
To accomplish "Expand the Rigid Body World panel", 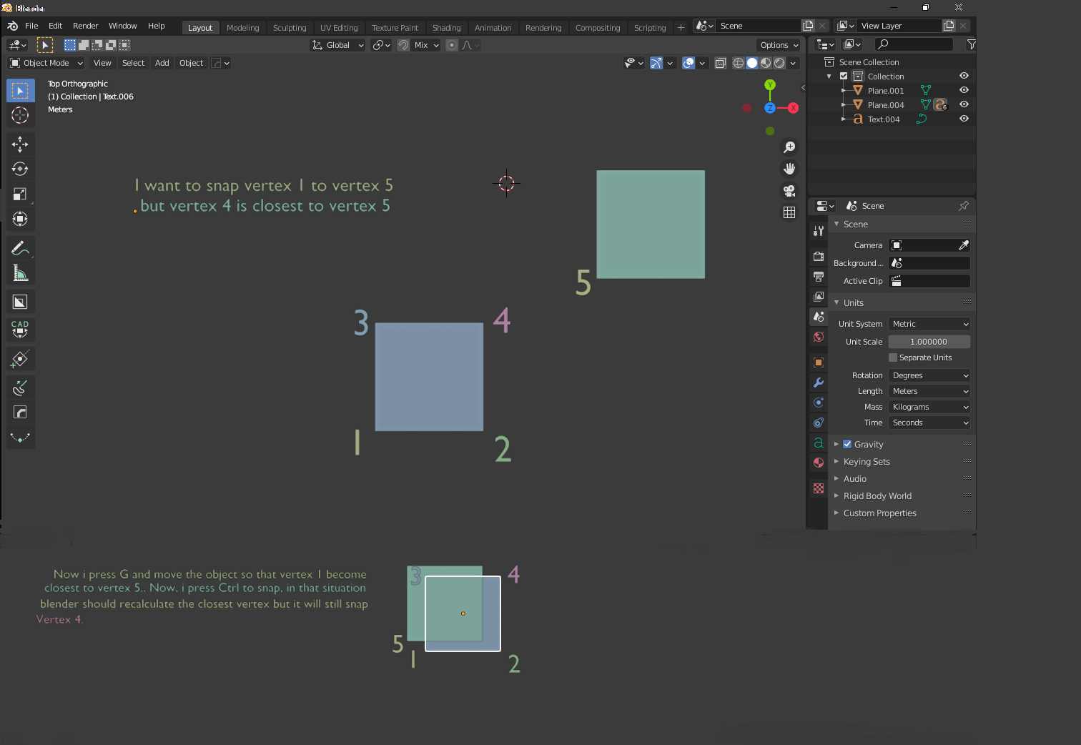I will coord(877,496).
